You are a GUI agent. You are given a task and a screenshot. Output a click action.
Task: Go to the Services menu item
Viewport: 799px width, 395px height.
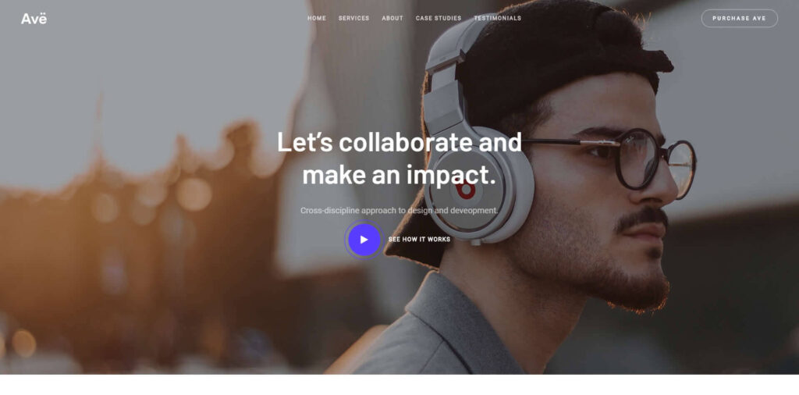tap(353, 19)
